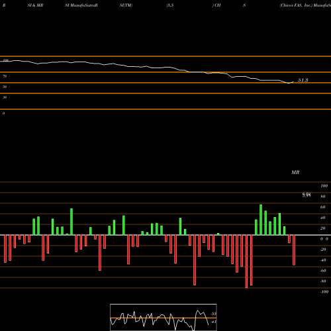331x331 pixels.
Task: Click the "SI(TM)" header text
Action: pyautogui.click(x=126, y=5)
